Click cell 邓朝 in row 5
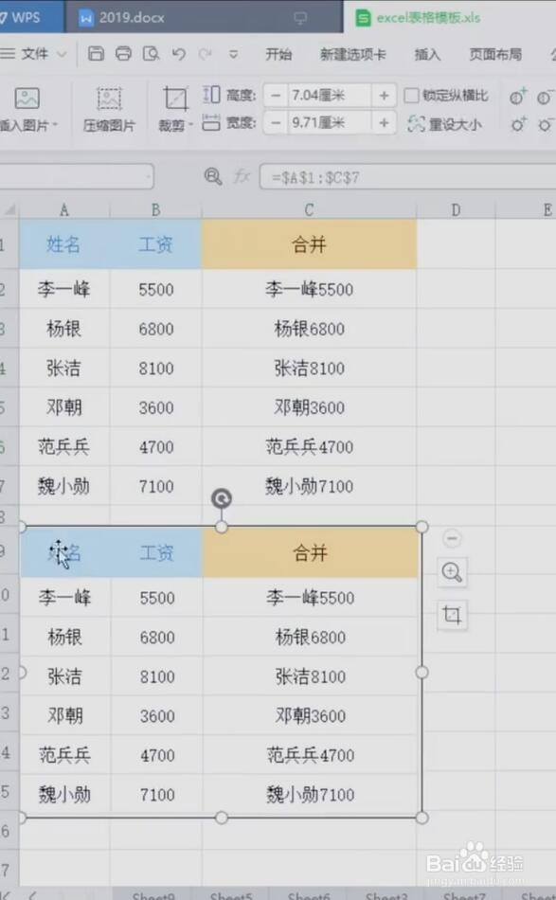556x900 pixels. 64,407
